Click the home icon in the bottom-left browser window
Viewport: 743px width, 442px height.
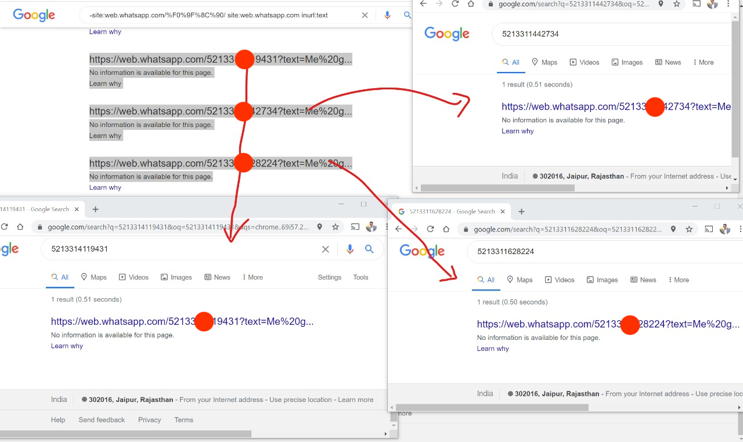tap(20, 227)
